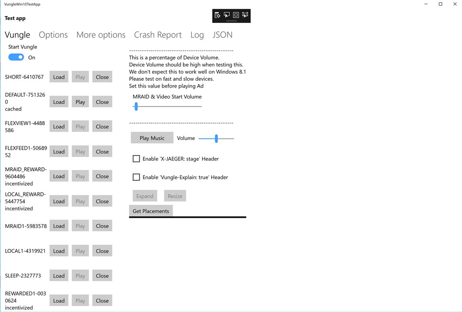View the JSON tab
The image size is (462, 312).
[222, 35]
